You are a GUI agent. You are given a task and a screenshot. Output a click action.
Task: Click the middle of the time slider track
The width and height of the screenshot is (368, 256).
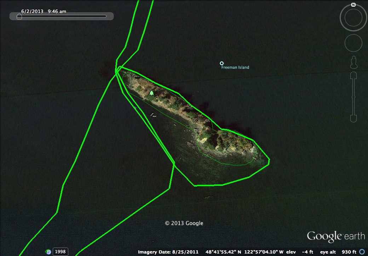click(62, 16)
